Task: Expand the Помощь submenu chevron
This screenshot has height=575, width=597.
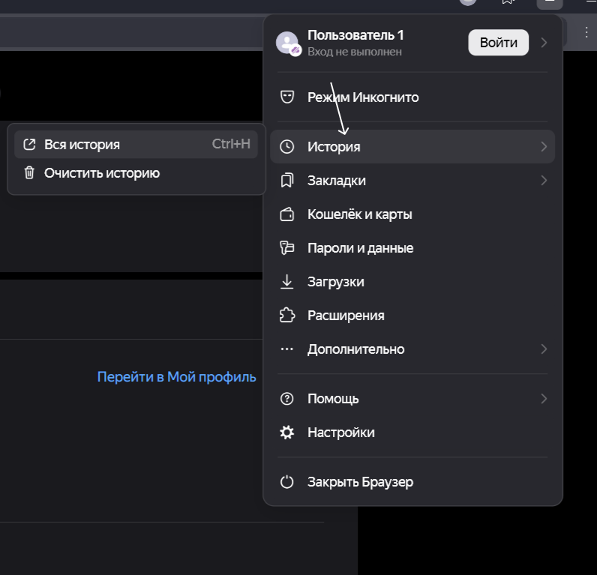Action: [544, 398]
